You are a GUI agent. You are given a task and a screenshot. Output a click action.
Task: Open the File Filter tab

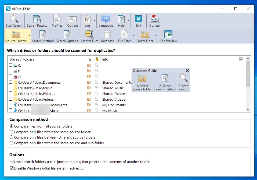pyautogui.click(x=124, y=36)
